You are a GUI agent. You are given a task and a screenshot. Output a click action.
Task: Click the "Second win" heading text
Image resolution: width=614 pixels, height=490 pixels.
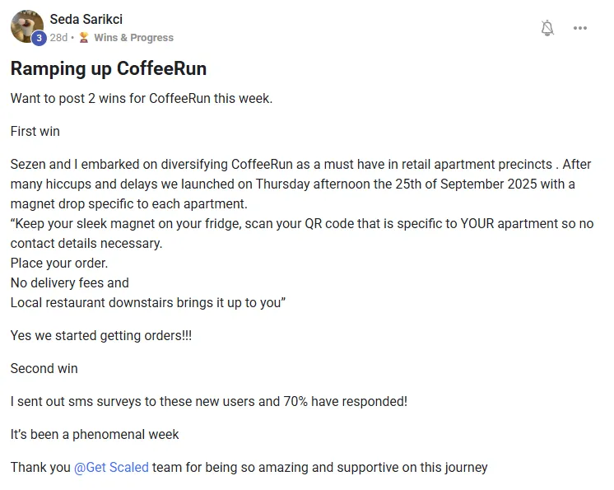pyautogui.click(x=44, y=368)
